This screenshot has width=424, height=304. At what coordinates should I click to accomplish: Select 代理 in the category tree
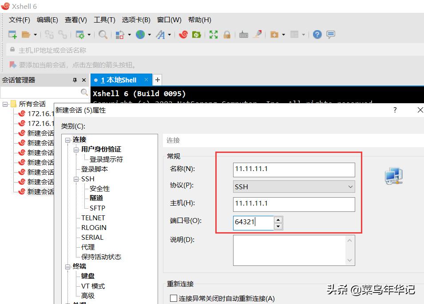pos(88,247)
